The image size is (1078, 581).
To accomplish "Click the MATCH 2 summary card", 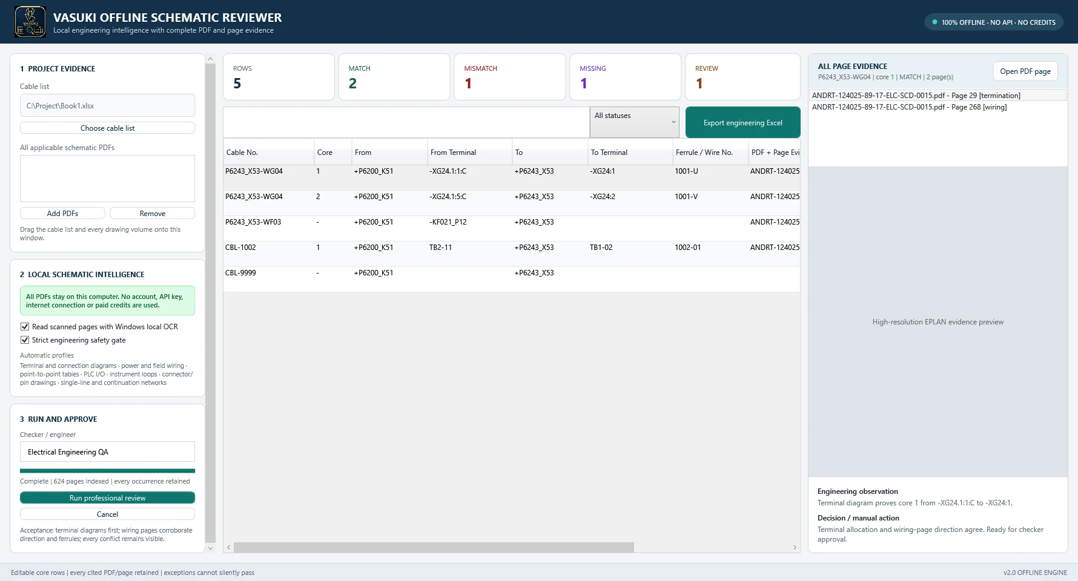I will (394, 77).
